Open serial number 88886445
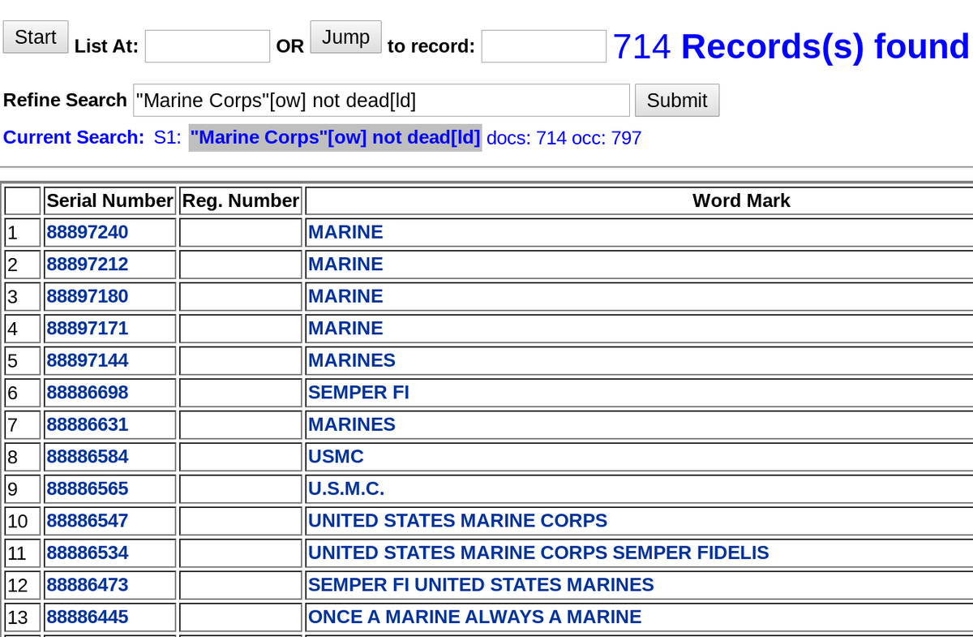 (x=88, y=617)
